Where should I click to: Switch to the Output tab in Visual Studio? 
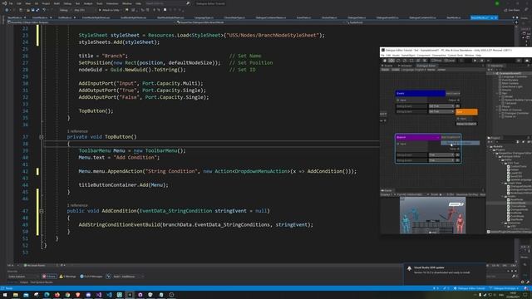[24, 282]
